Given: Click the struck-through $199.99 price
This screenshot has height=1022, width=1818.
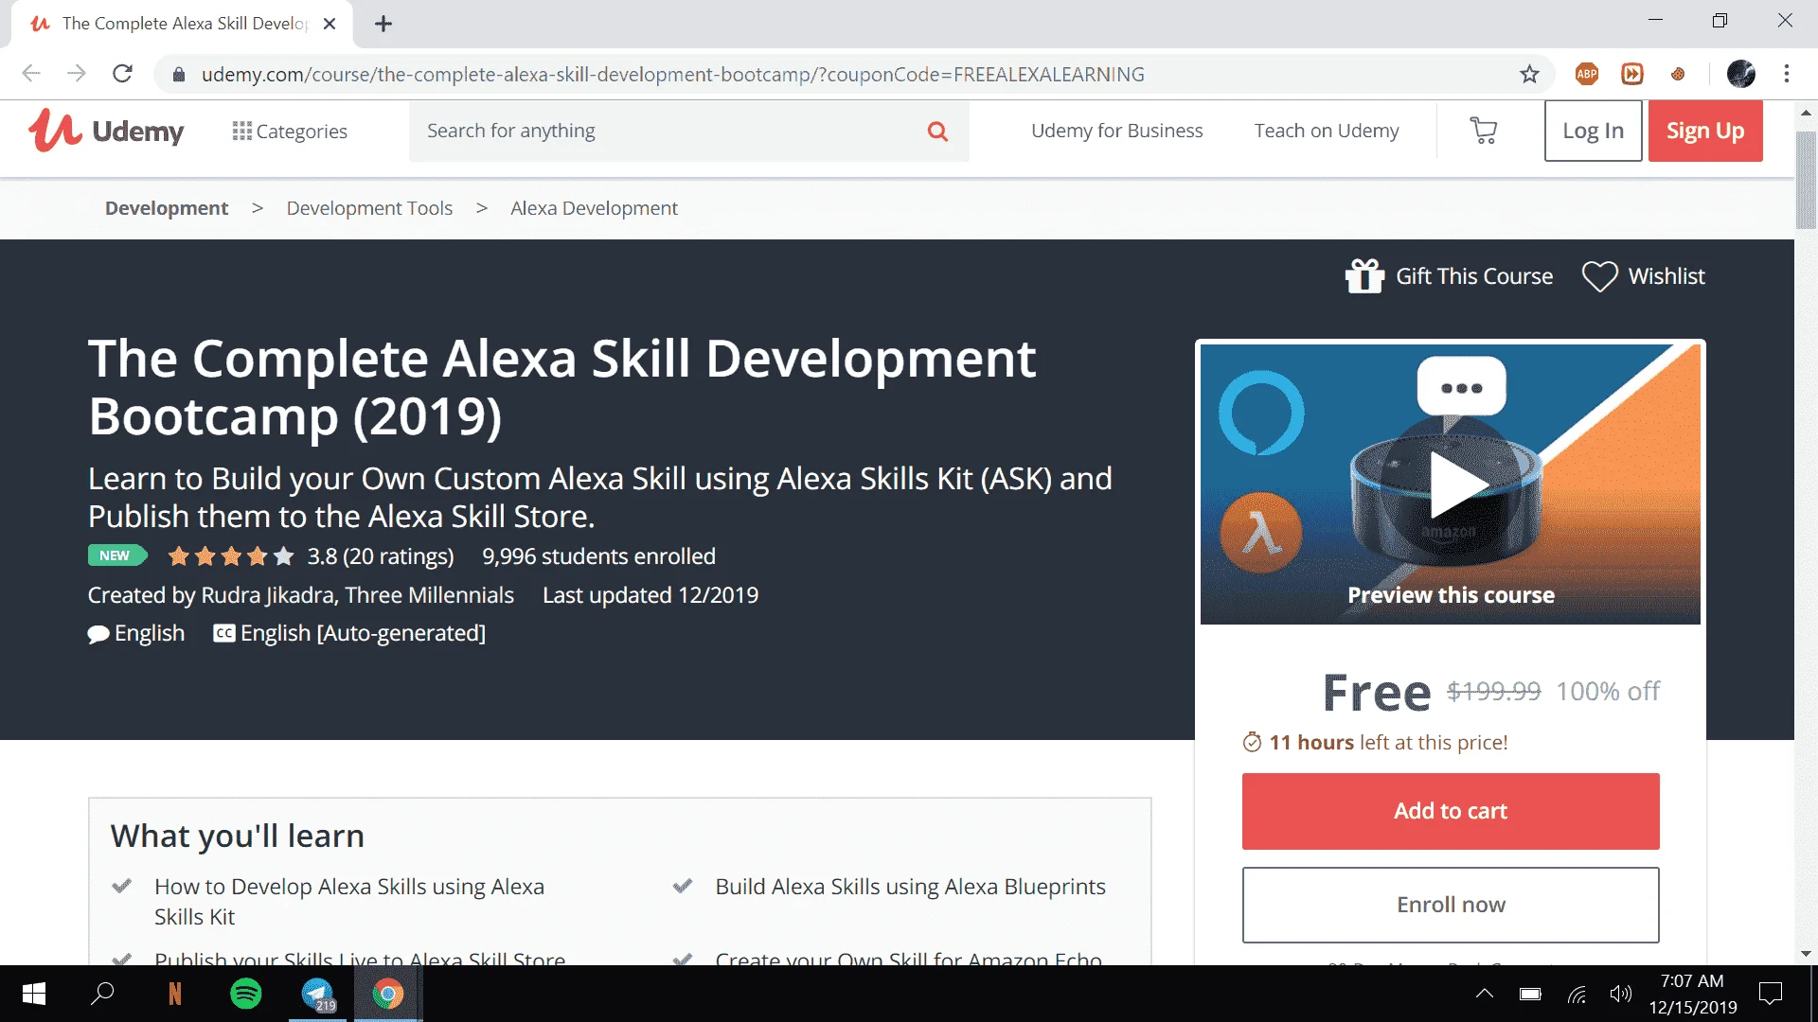Looking at the screenshot, I should click(x=1493, y=692).
